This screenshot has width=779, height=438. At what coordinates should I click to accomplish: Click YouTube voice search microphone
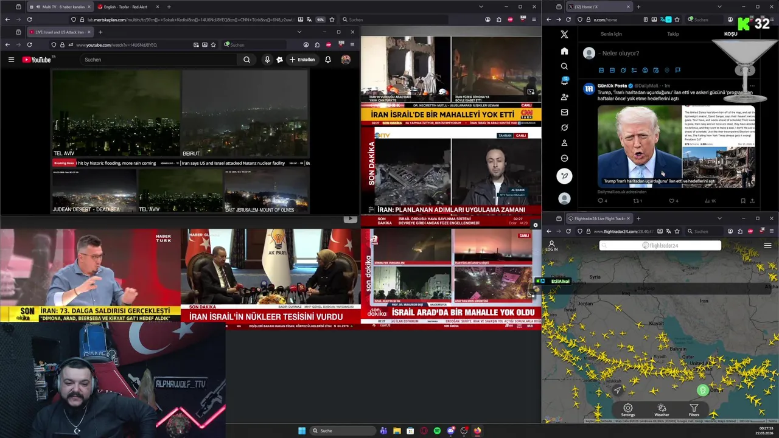click(267, 60)
